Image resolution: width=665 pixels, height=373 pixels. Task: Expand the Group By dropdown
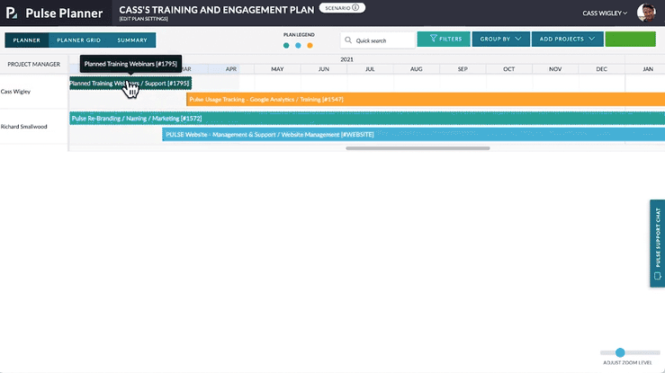pyautogui.click(x=501, y=39)
